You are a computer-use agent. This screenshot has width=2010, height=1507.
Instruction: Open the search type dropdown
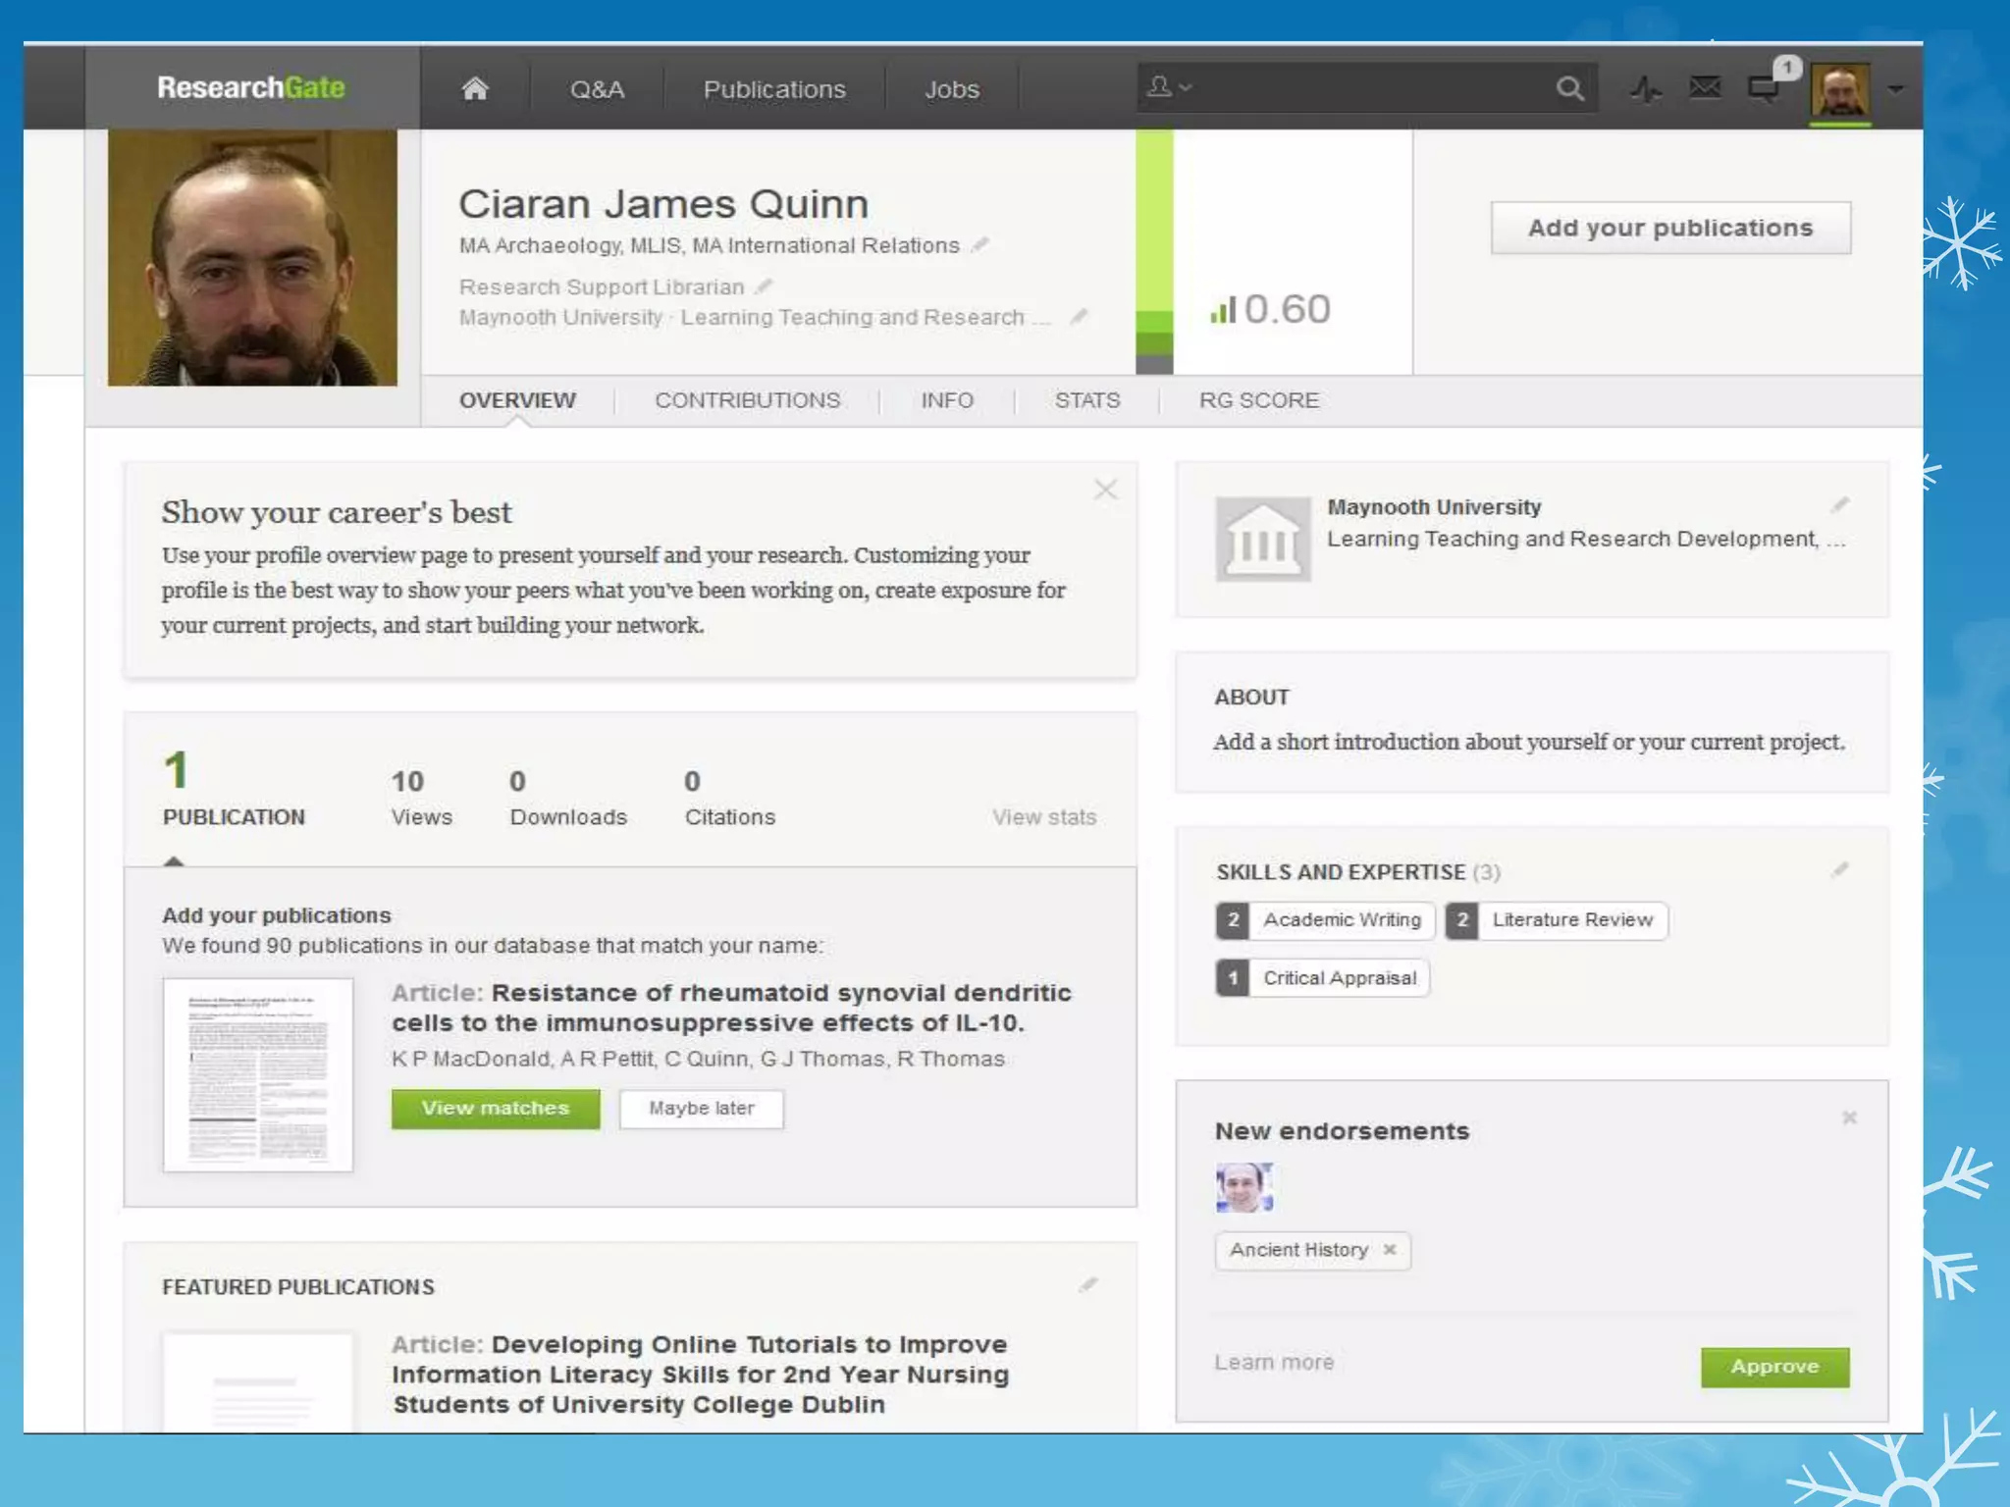(x=1170, y=87)
